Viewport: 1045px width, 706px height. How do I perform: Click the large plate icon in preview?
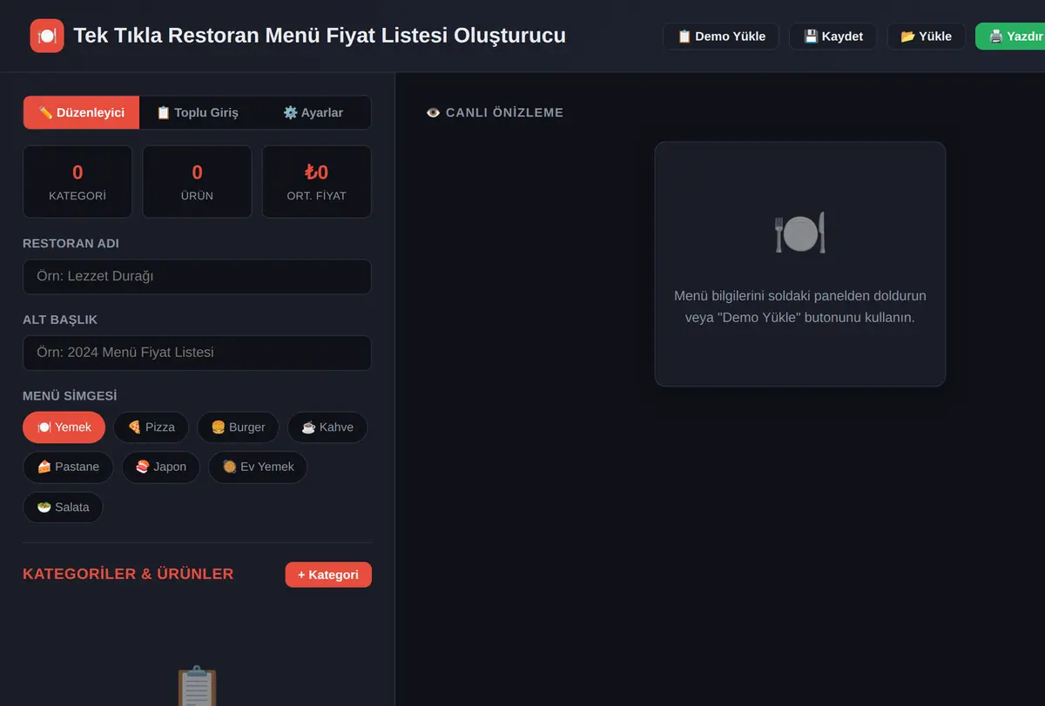[800, 233]
